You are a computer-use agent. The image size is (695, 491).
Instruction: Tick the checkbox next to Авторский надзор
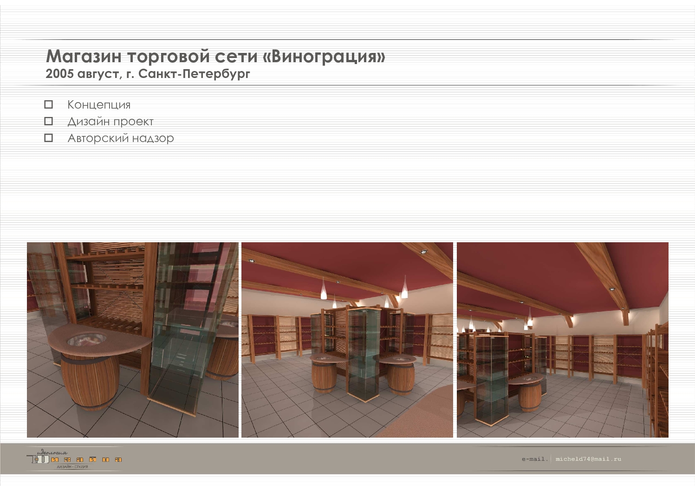[48, 138]
